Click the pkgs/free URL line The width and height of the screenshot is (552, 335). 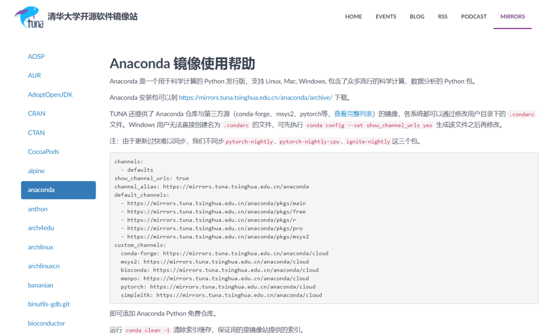(213, 211)
